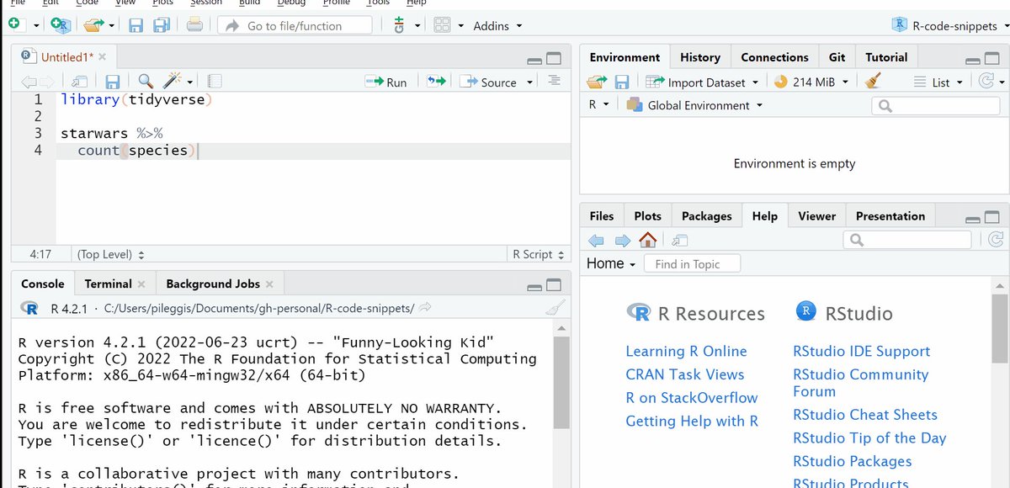This screenshot has height=488, width=1010.
Task: Open the Import Dataset dropdown
Action: pos(702,82)
